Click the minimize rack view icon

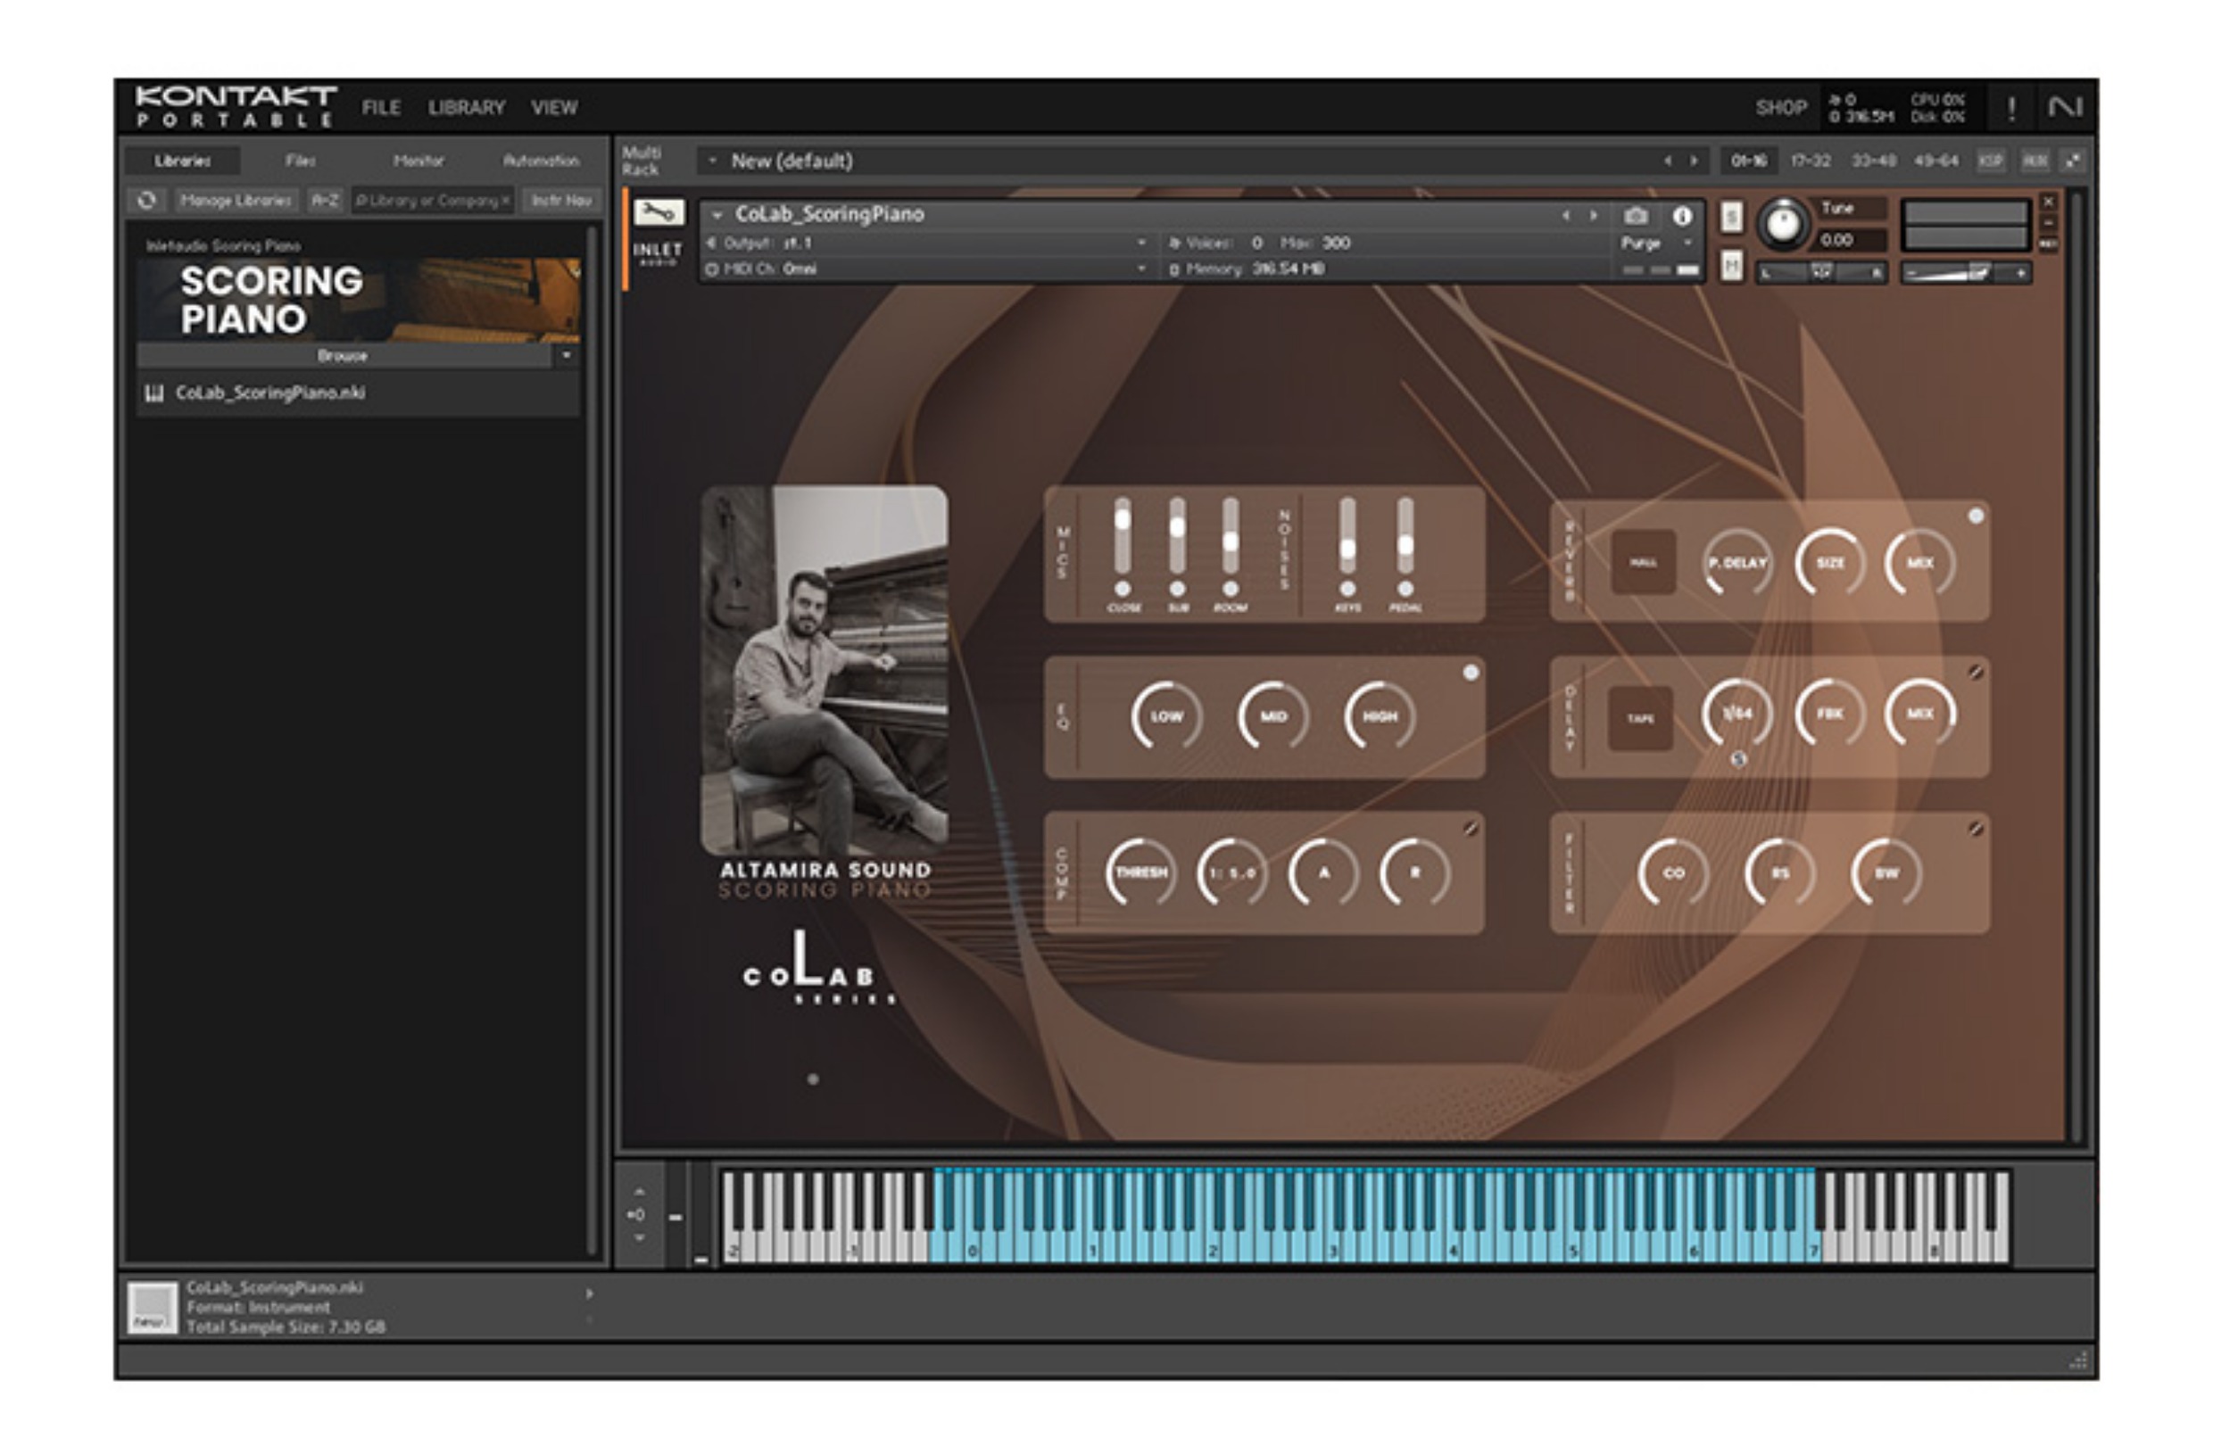point(2073,160)
